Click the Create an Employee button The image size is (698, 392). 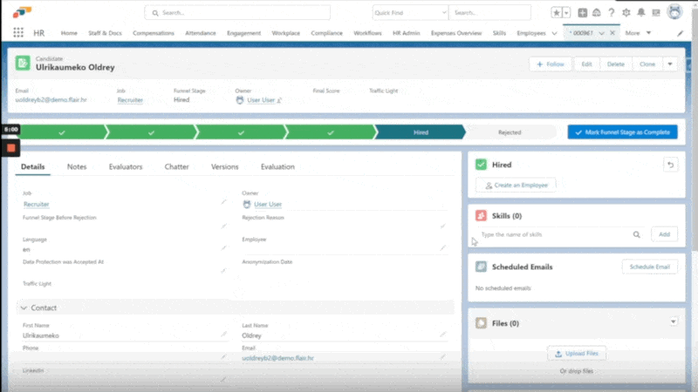click(515, 185)
